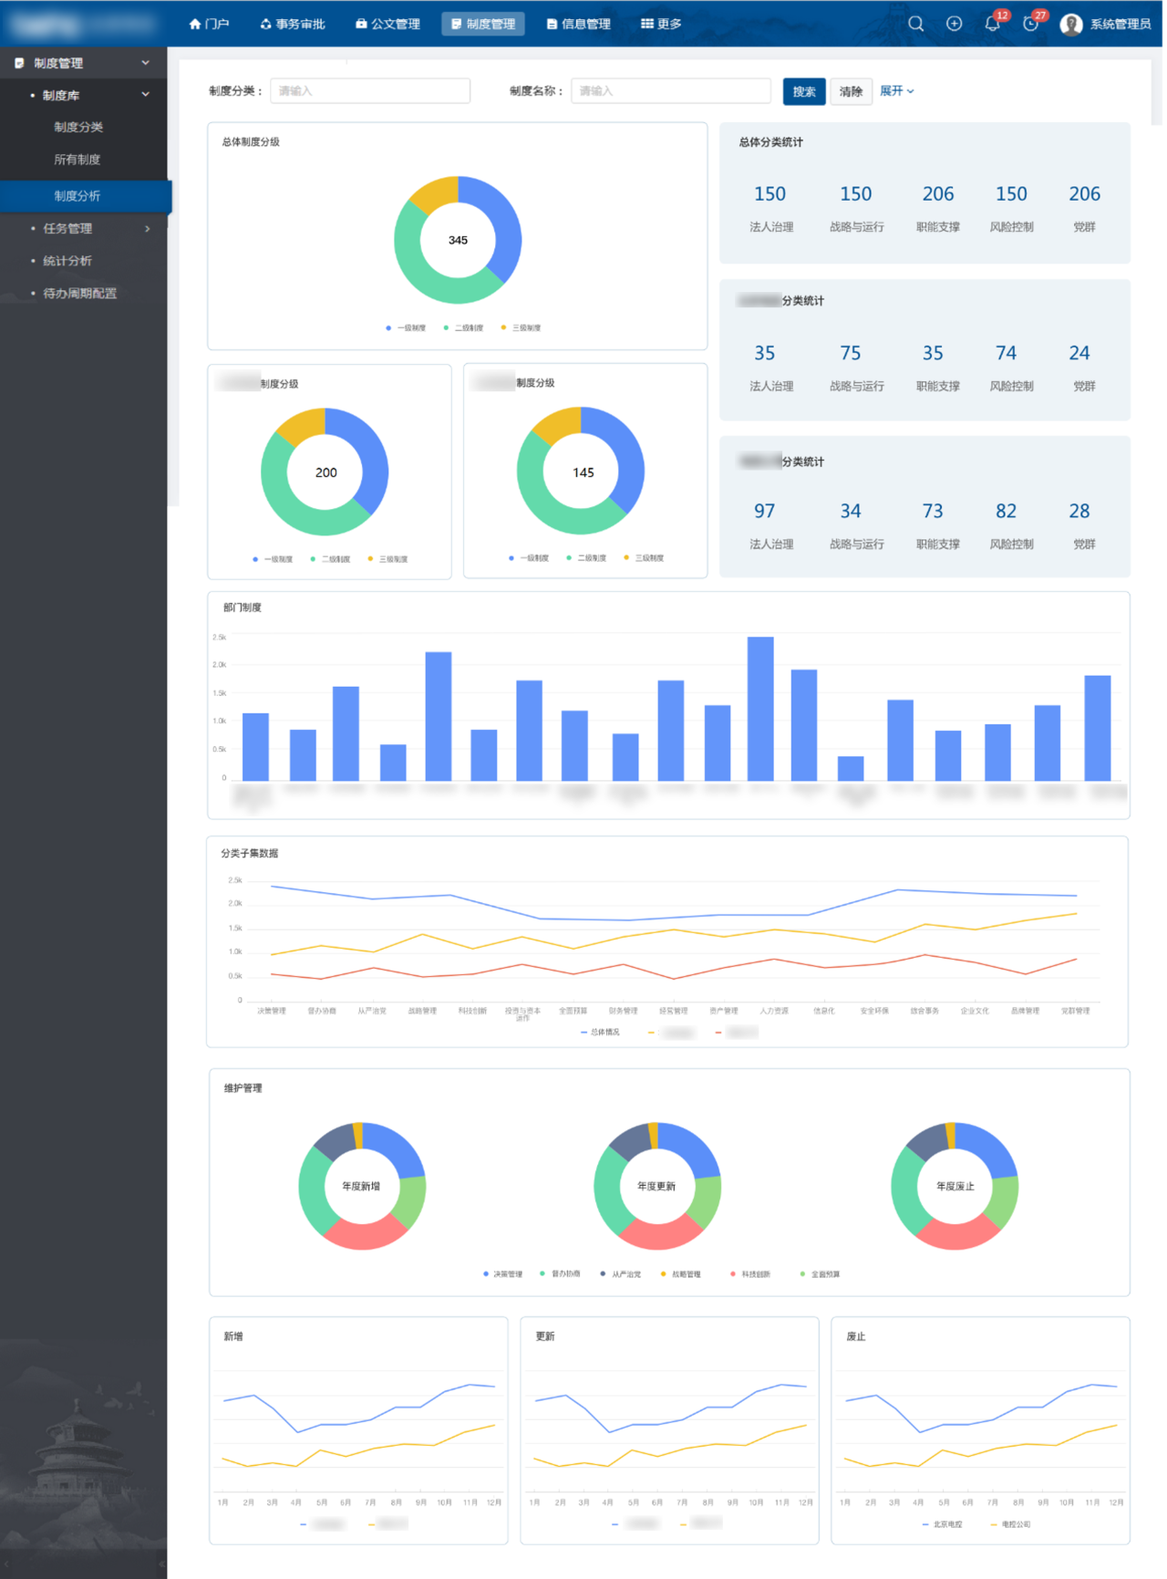Screen dimensions: 1167x1579
Task: Open the 事务审批 top menu
Action: [x=293, y=24]
